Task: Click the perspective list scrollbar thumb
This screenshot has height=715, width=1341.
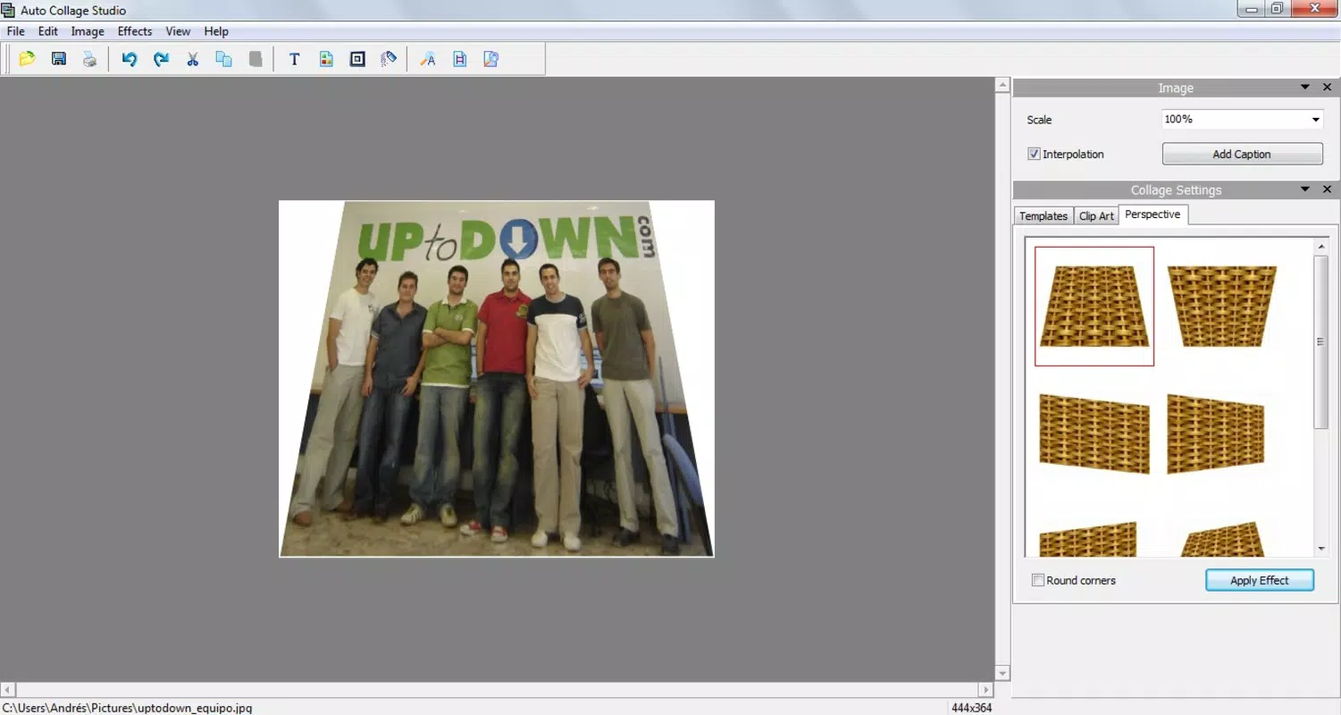Action: [x=1321, y=341]
